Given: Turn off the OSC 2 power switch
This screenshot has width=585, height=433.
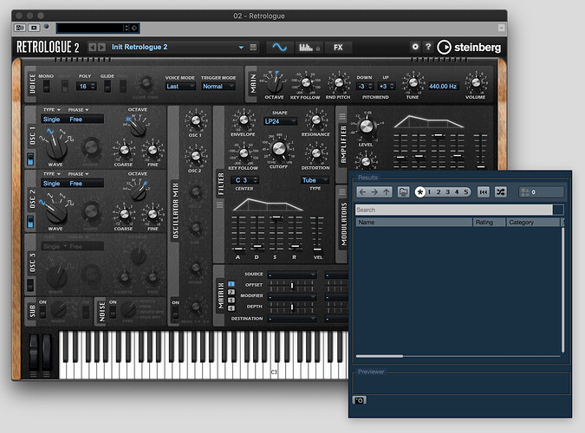Looking at the screenshot, I should [30, 222].
